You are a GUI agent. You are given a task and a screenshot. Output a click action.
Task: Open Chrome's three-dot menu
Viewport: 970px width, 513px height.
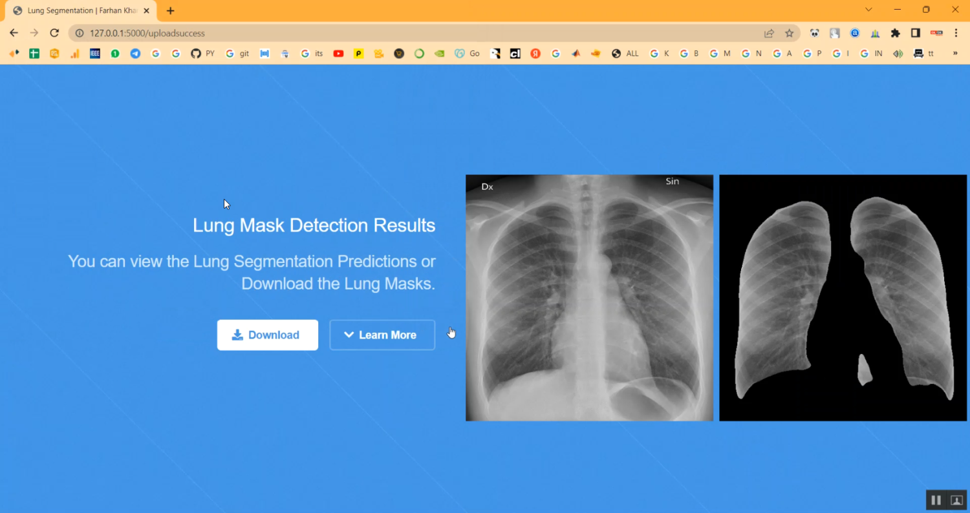956,32
